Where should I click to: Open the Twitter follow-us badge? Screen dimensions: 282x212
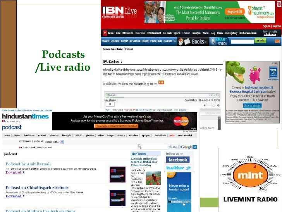(178, 168)
